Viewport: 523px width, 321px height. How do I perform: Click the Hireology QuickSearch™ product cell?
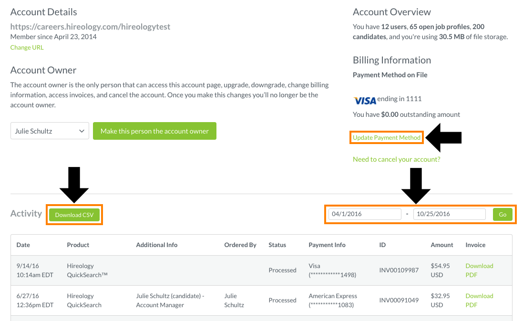[87, 270]
